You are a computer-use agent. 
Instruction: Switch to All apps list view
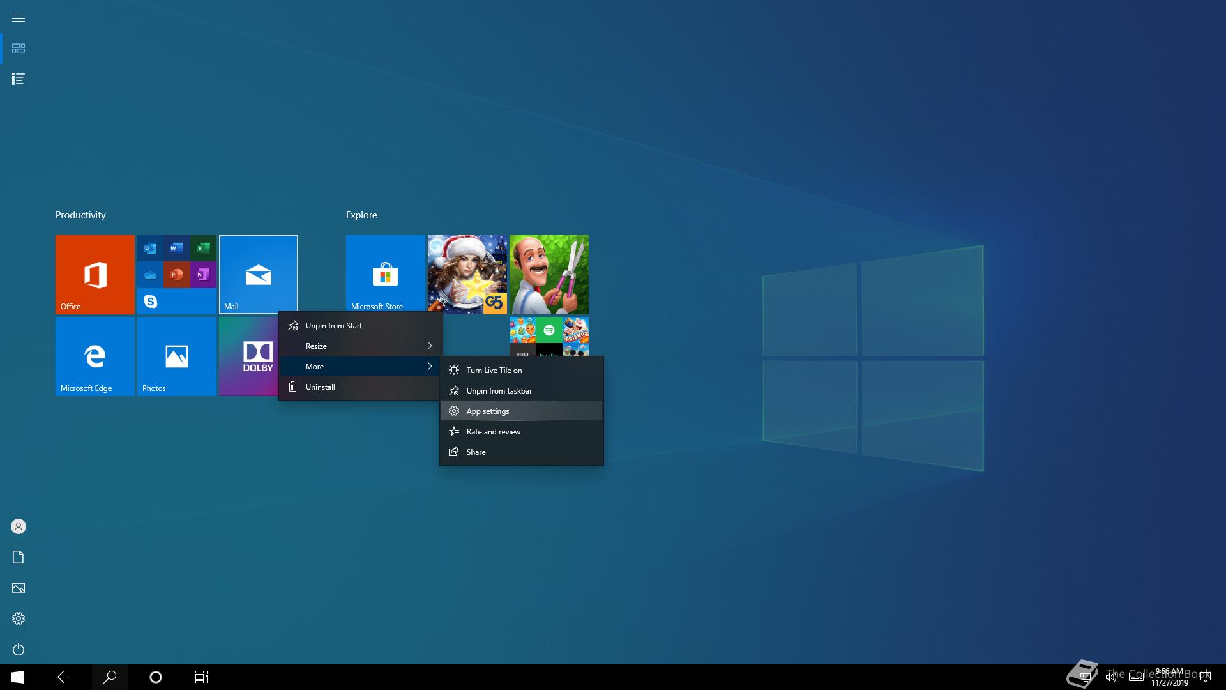pos(19,79)
